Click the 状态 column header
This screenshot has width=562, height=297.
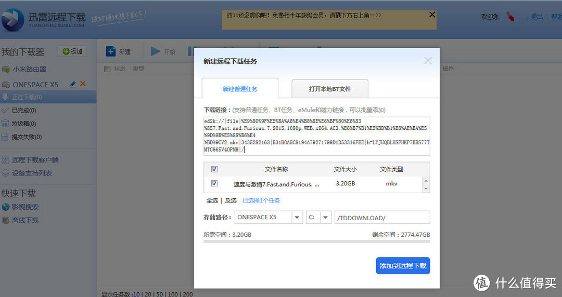[x=120, y=69]
